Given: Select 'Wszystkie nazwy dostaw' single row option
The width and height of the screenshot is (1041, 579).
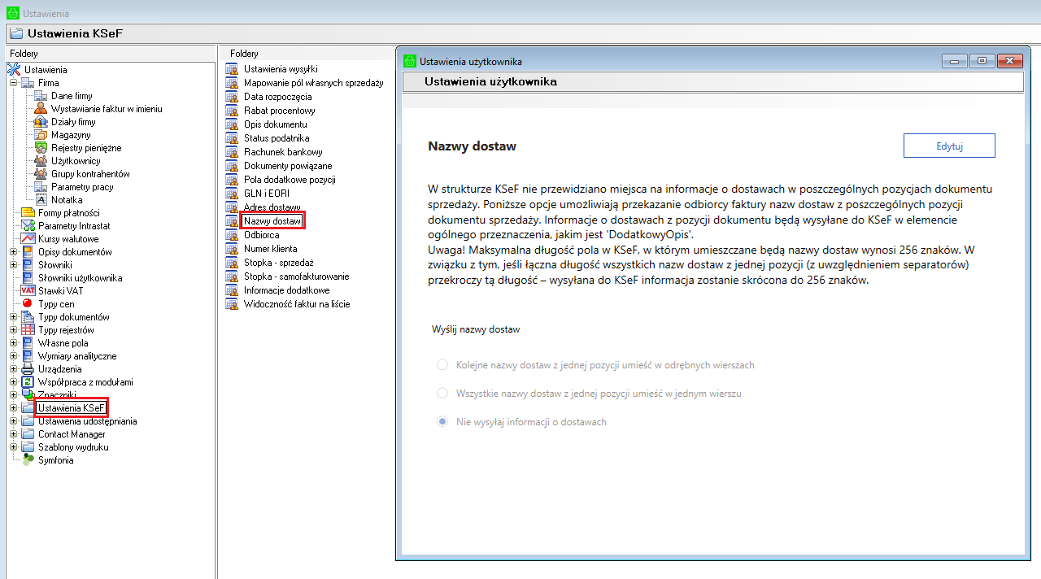Looking at the screenshot, I should [x=442, y=394].
